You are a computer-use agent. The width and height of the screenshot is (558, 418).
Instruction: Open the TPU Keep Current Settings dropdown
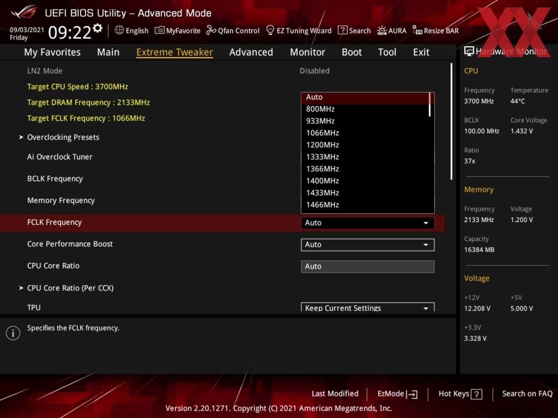click(368, 308)
